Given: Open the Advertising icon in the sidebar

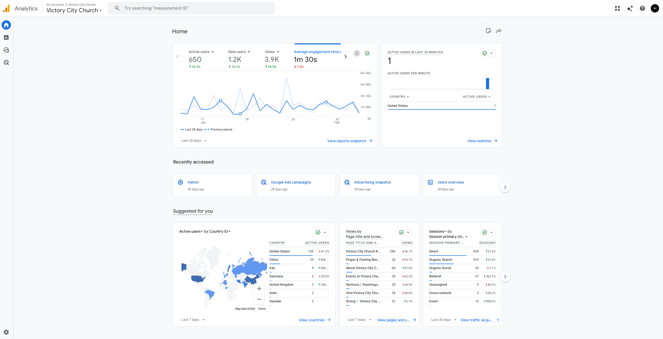Looking at the screenshot, I should (6, 62).
